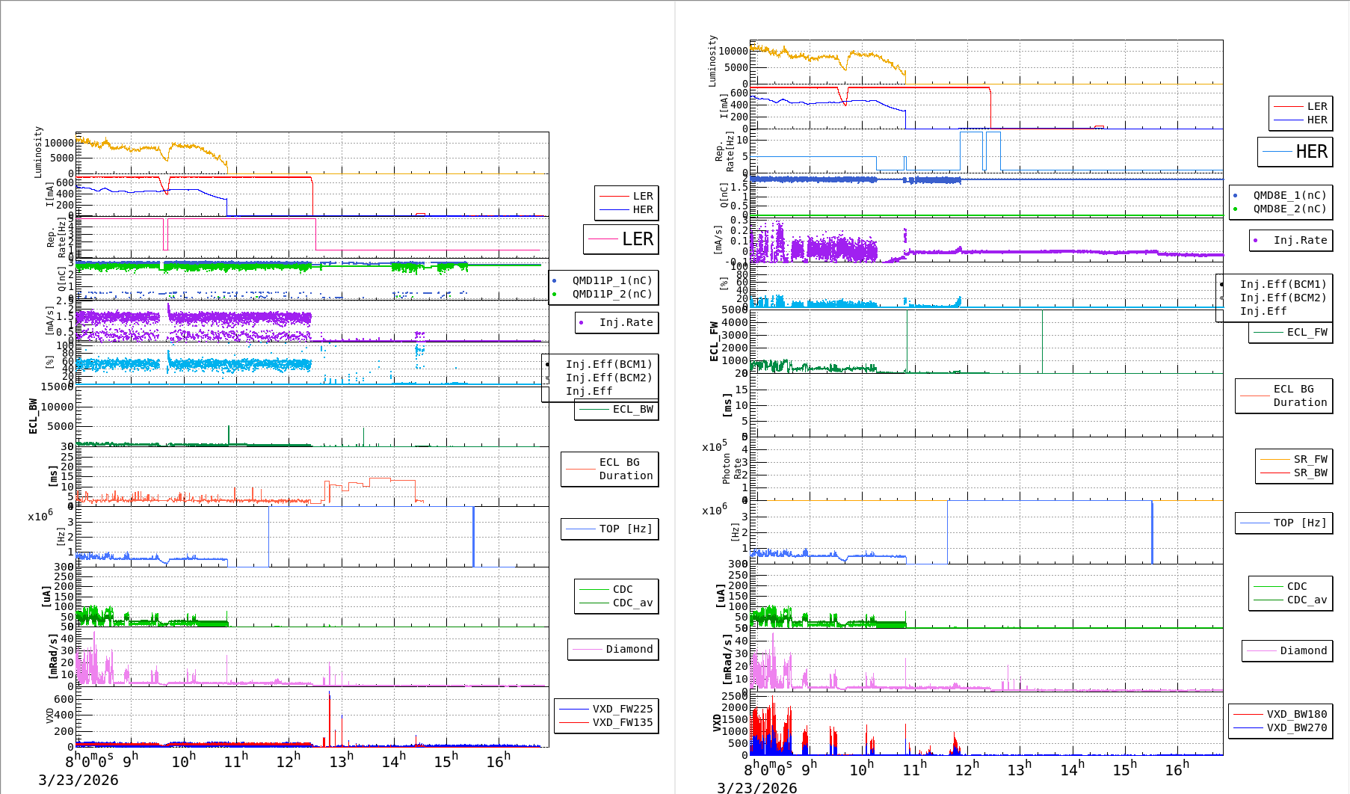Click the blue QMD8E_1(nC) legend marker
Image resolution: width=1350 pixels, height=794 pixels.
(x=1235, y=195)
